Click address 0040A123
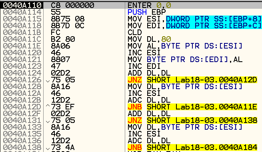262x152 pixels. [22, 66]
